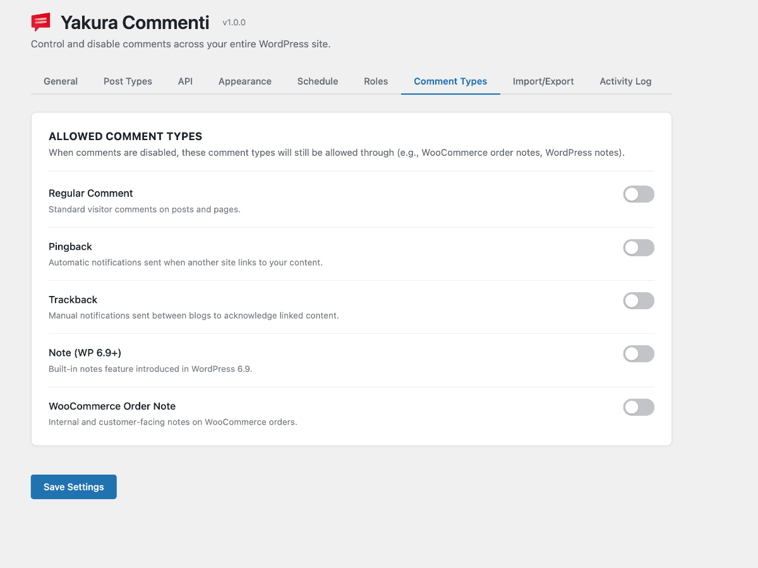Open the Appearance tab
This screenshot has width=758, height=568.
pyautogui.click(x=245, y=81)
